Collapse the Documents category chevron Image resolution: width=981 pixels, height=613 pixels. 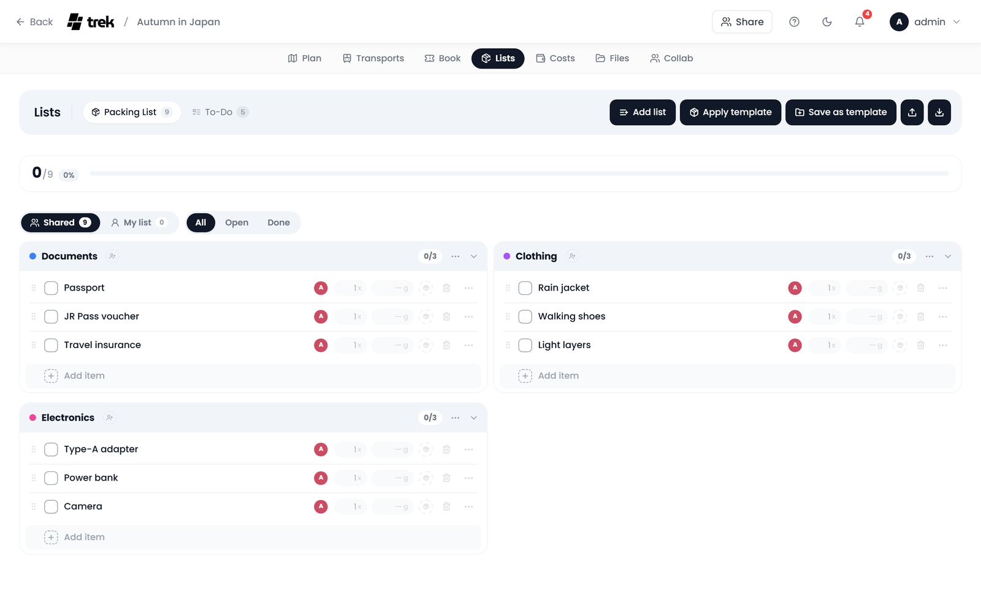474,256
